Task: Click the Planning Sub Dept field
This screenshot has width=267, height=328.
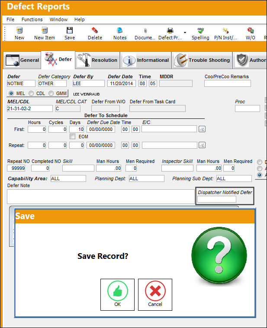Action: click(x=234, y=178)
